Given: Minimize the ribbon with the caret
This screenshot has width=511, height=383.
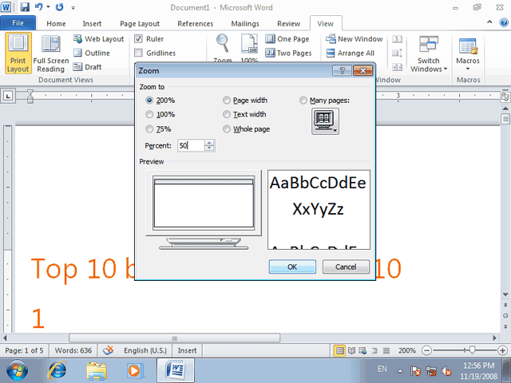Looking at the screenshot, I should pos(489,22).
